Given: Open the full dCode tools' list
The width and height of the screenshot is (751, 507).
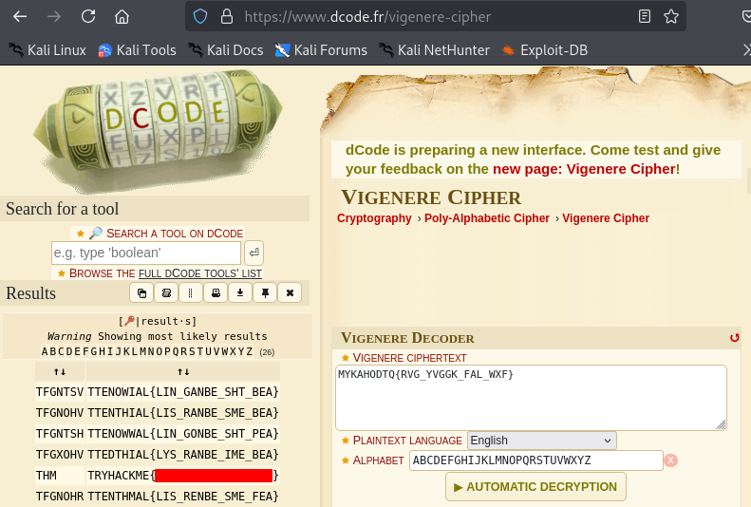Looking at the screenshot, I should click(x=199, y=273).
